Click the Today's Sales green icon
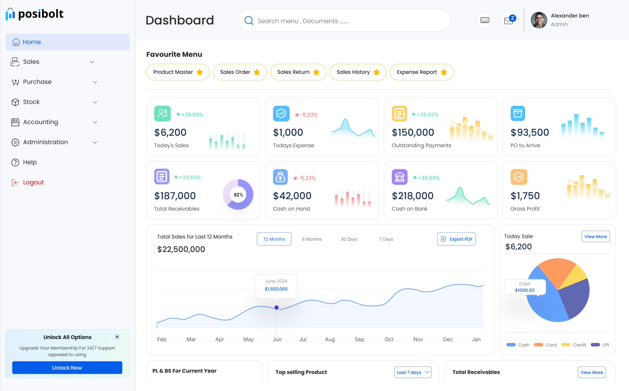 pyautogui.click(x=162, y=114)
